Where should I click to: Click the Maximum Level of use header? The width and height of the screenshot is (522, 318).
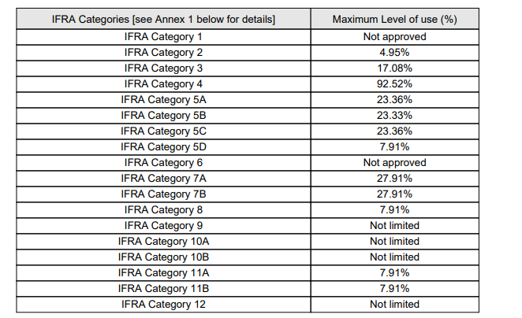point(394,18)
